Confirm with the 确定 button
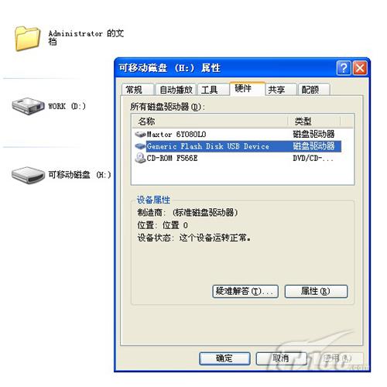 pyautogui.click(x=224, y=358)
